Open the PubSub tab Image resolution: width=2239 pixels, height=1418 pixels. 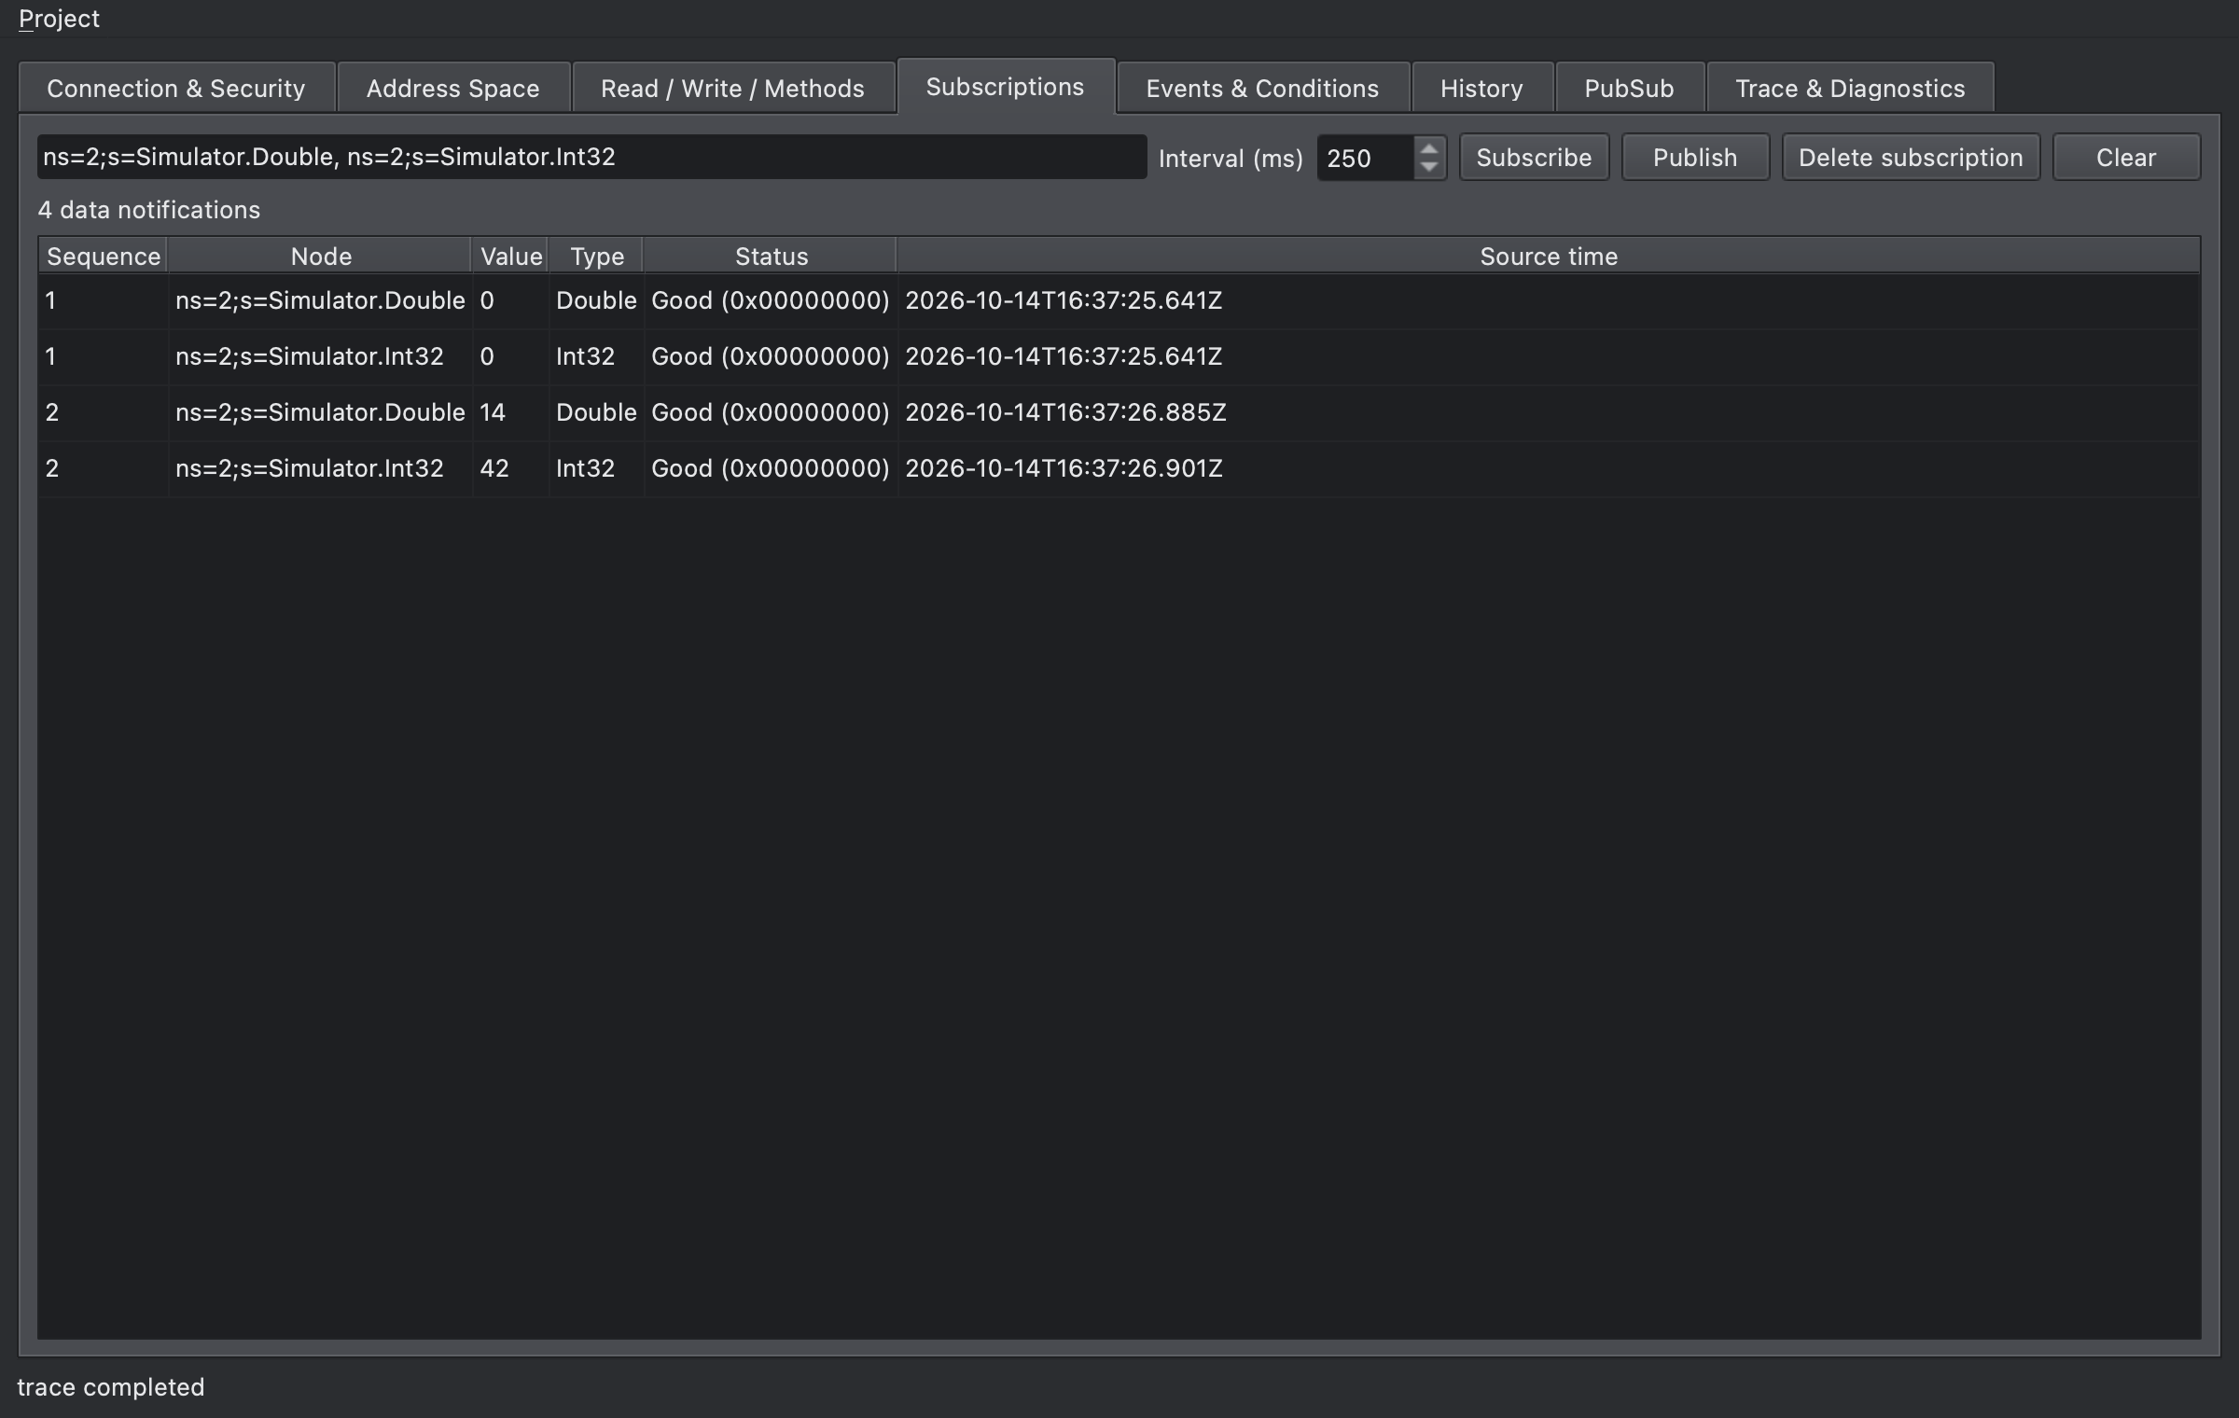(x=1629, y=89)
